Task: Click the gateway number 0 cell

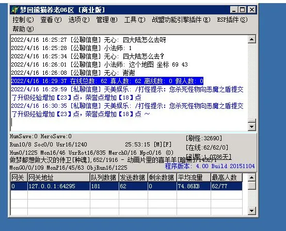Action: click(x=19, y=186)
